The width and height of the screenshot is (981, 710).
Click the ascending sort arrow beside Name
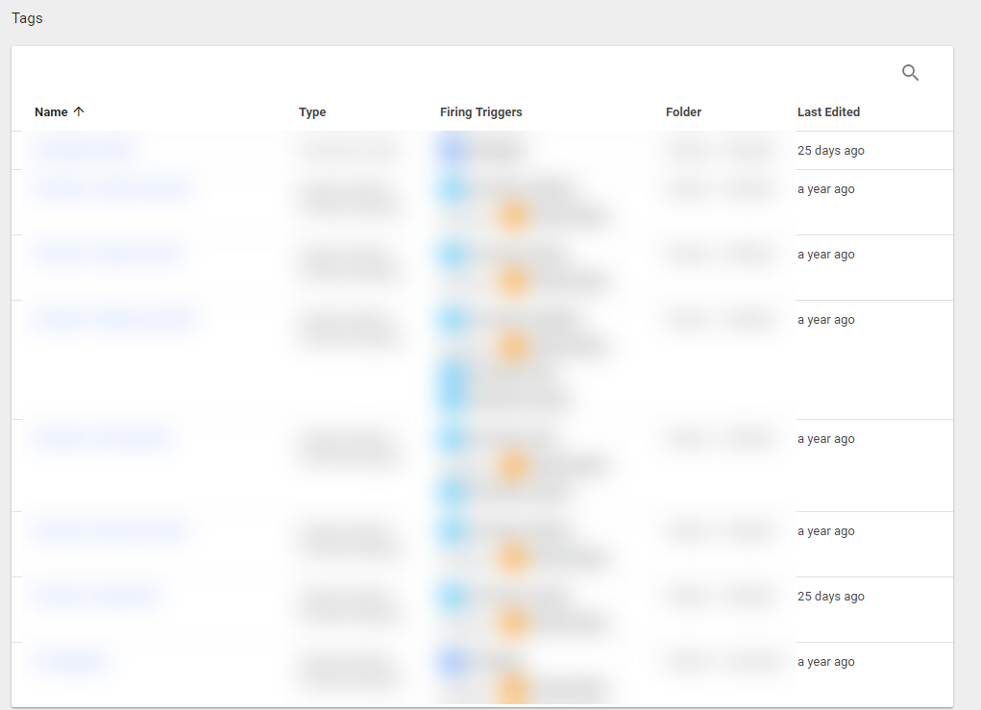[79, 112]
